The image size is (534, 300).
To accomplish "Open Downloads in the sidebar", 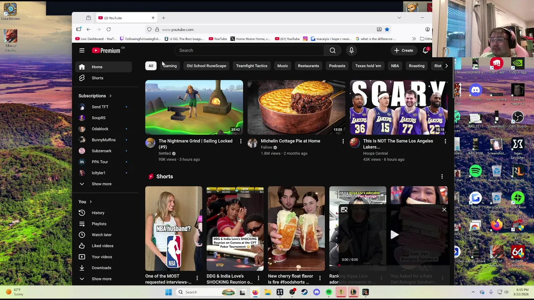I will pyautogui.click(x=104, y=268).
